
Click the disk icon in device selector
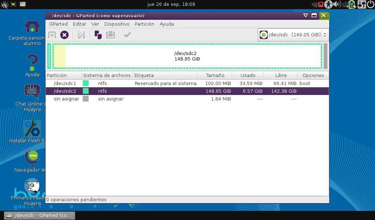[x=264, y=35]
